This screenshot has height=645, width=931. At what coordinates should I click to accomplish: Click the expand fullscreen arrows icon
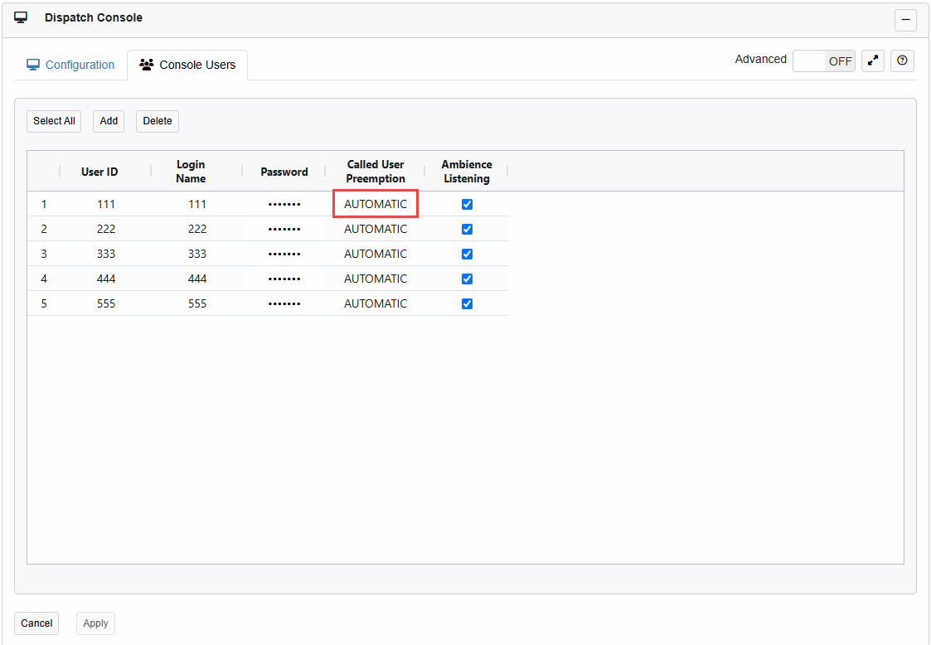click(x=872, y=60)
